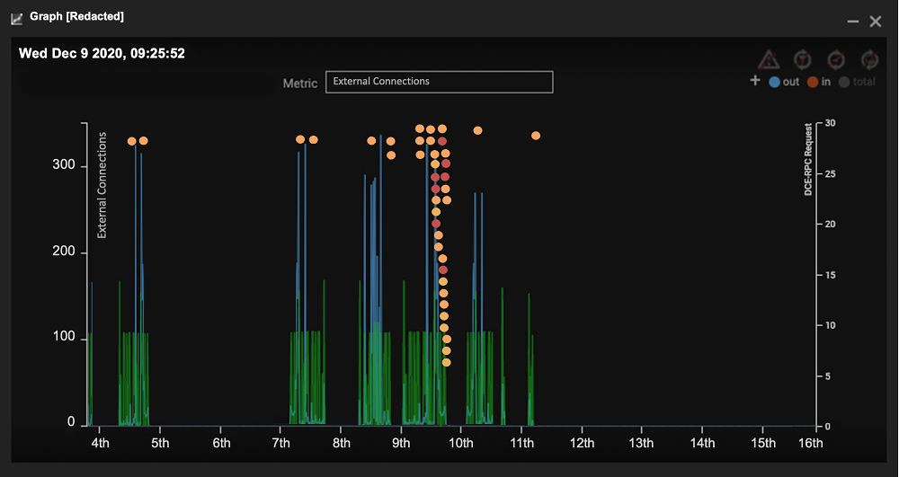Click the 'Metric' label
Viewport: 899px width, 477px height.
click(300, 84)
